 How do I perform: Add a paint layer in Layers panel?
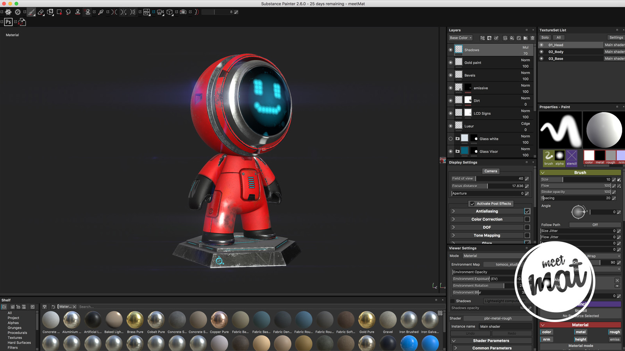[x=505, y=38]
